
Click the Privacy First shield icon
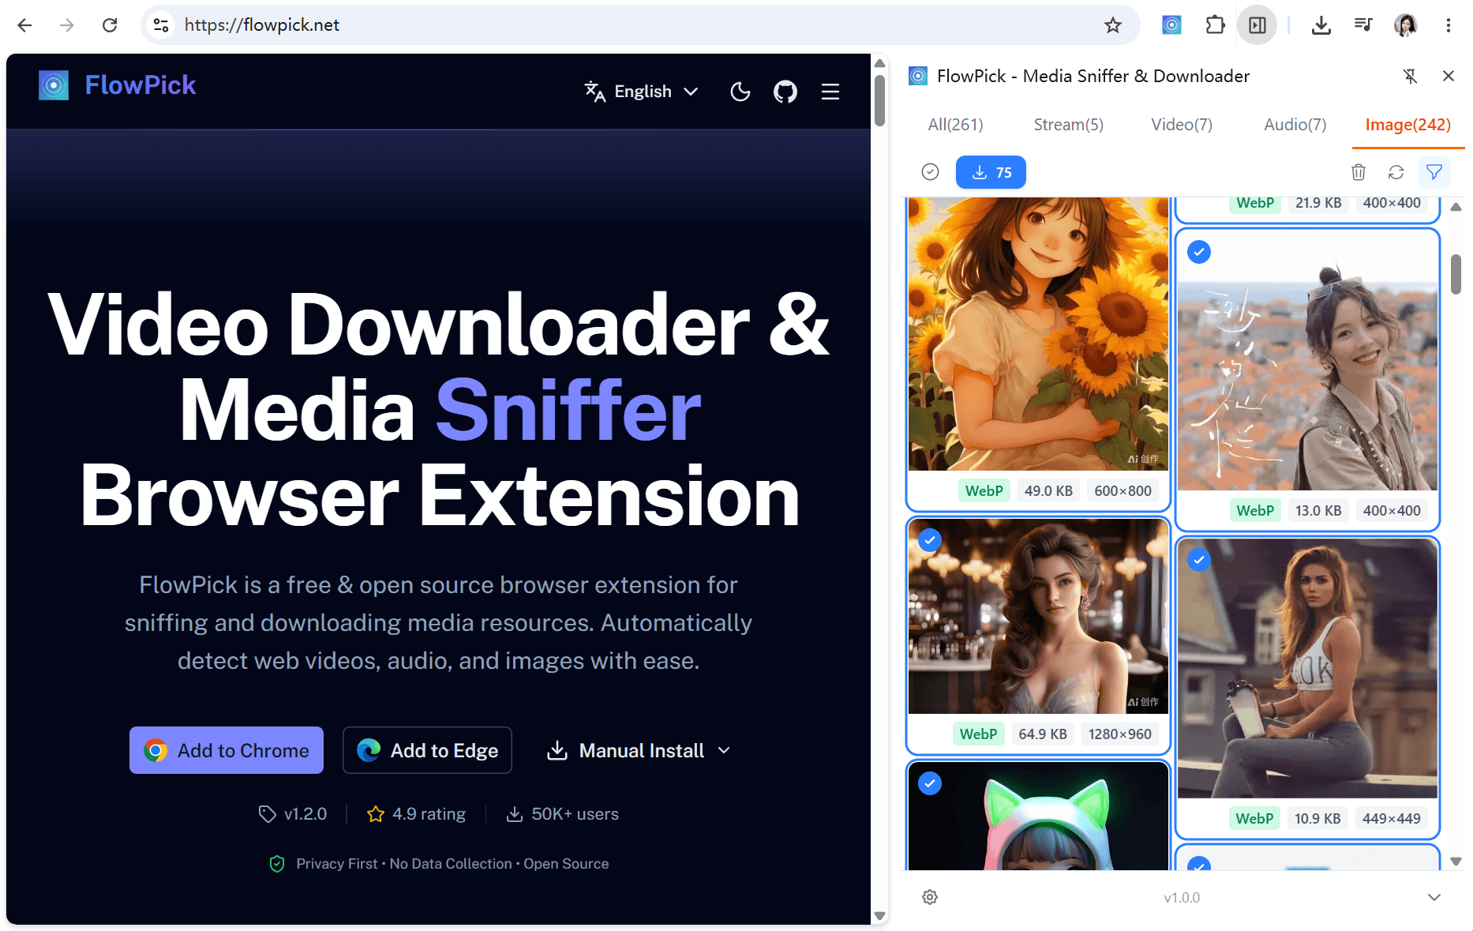277,864
